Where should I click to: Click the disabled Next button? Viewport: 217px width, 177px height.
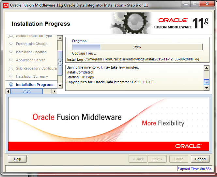[x=157, y=159]
